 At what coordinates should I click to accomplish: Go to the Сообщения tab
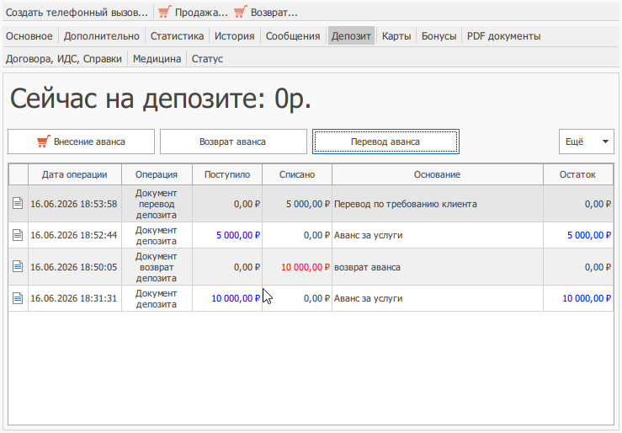(x=293, y=36)
